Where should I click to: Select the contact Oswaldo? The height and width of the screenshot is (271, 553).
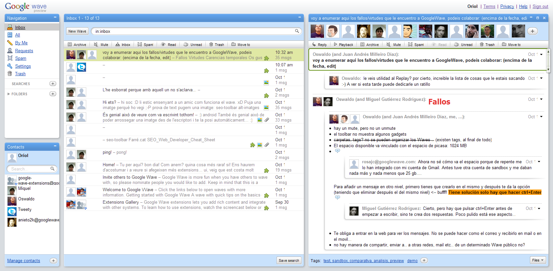[26, 199]
